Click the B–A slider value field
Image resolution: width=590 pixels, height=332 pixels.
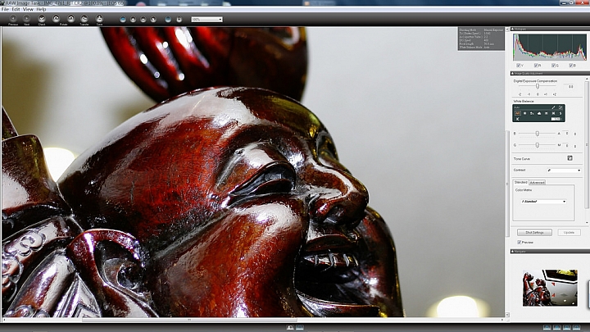[x=566, y=133]
